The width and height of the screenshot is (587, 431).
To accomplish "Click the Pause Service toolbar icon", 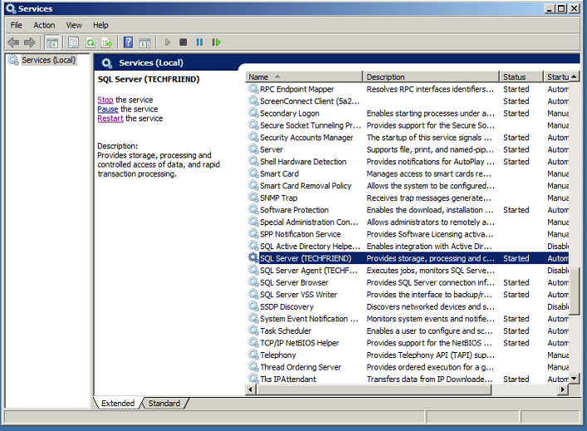I will 199,42.
